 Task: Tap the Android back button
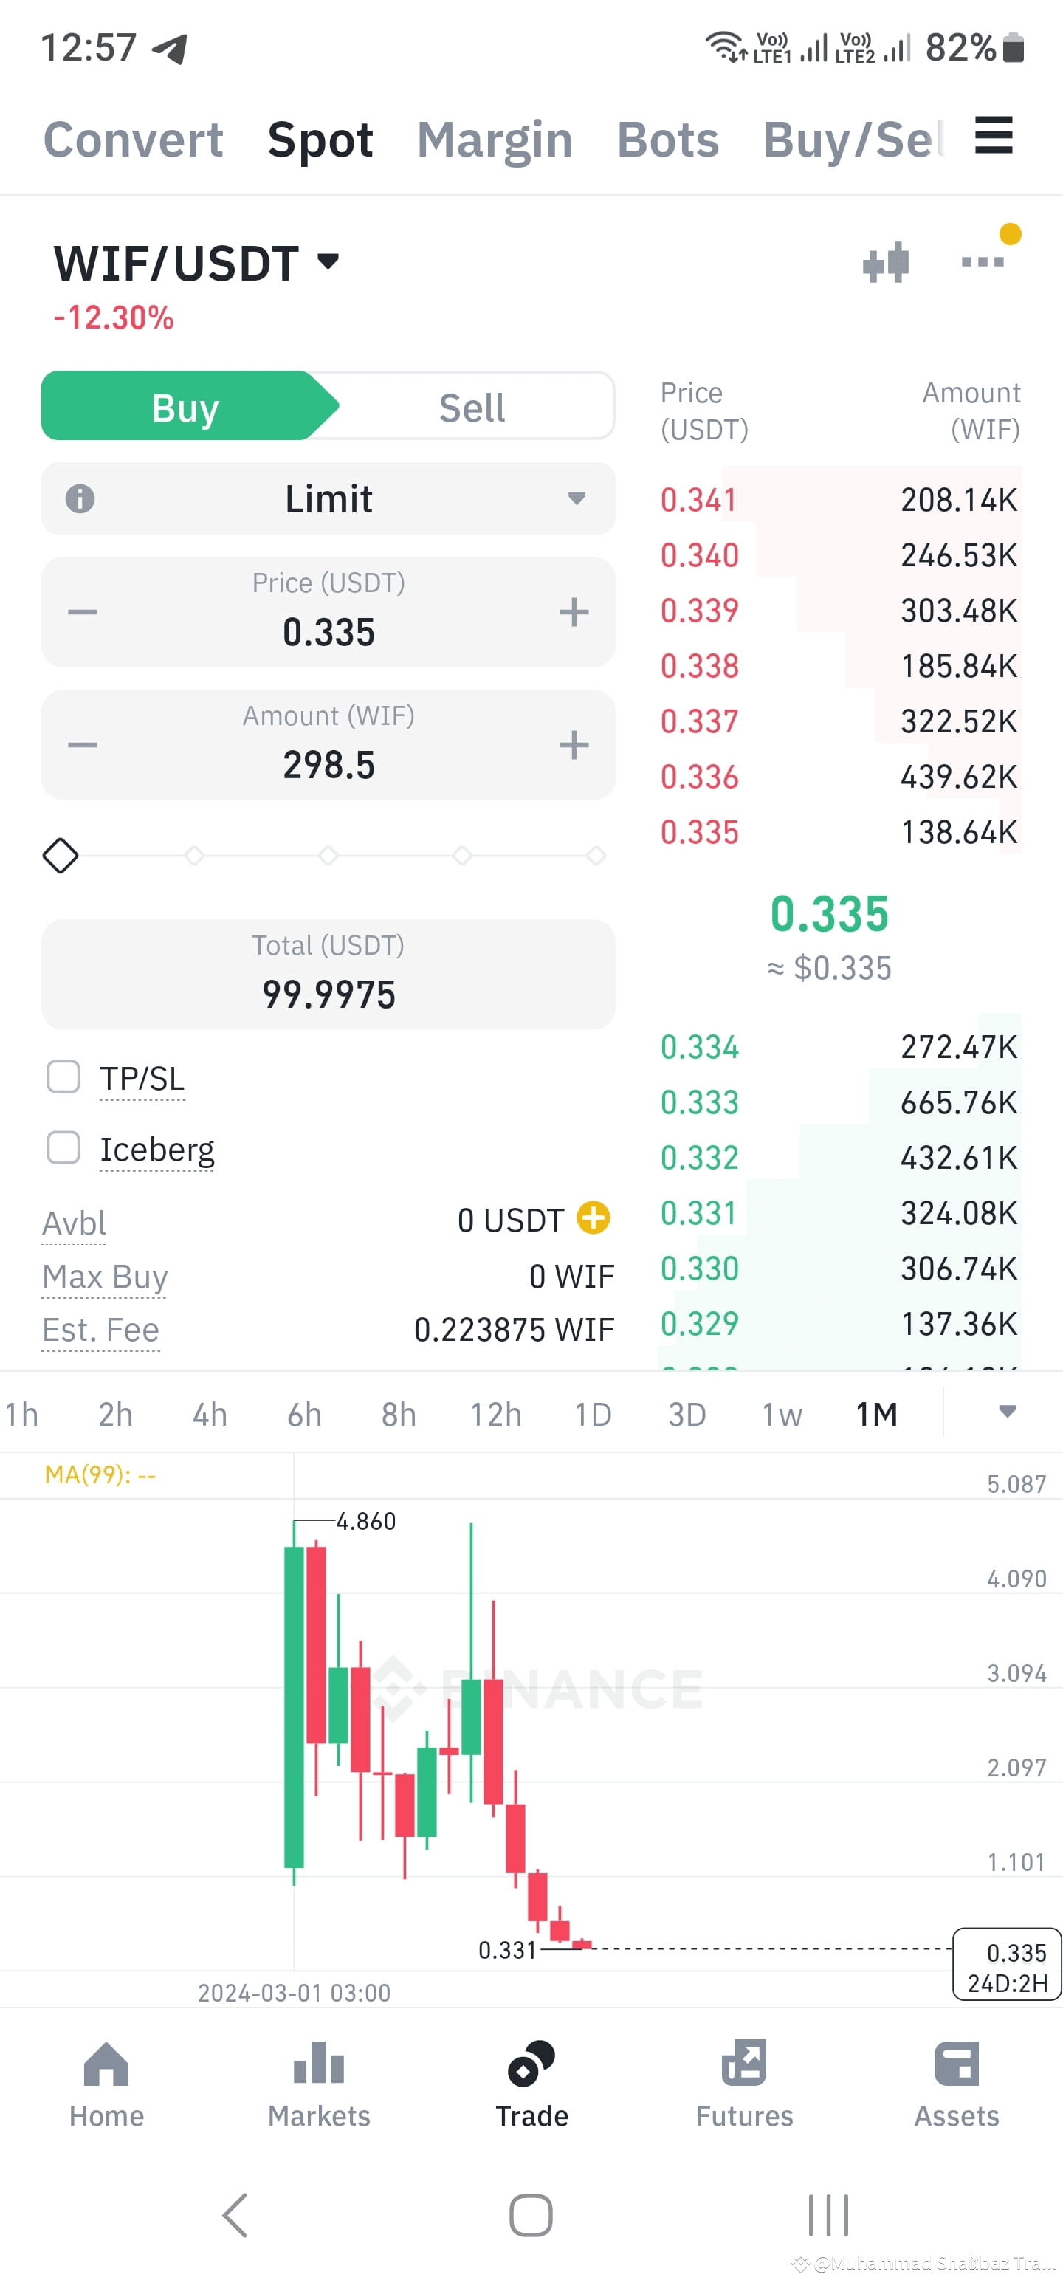pos(235,2215)
